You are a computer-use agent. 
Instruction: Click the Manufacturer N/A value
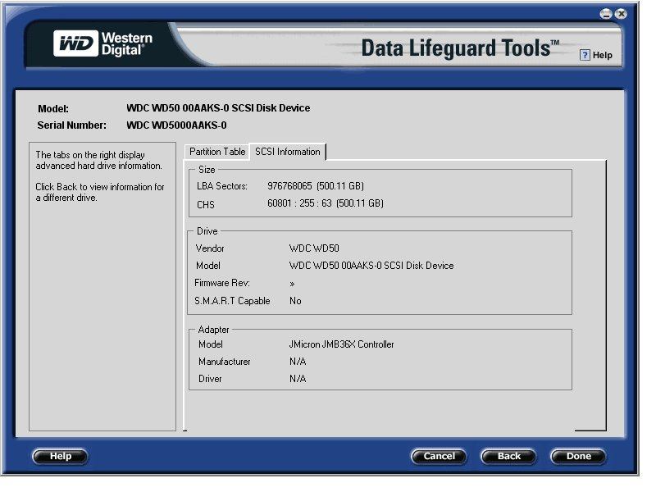(298, 362)
